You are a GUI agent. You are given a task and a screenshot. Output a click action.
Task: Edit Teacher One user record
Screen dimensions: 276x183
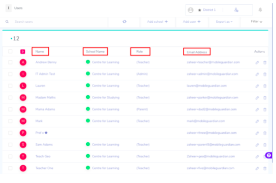click(257, 168)
